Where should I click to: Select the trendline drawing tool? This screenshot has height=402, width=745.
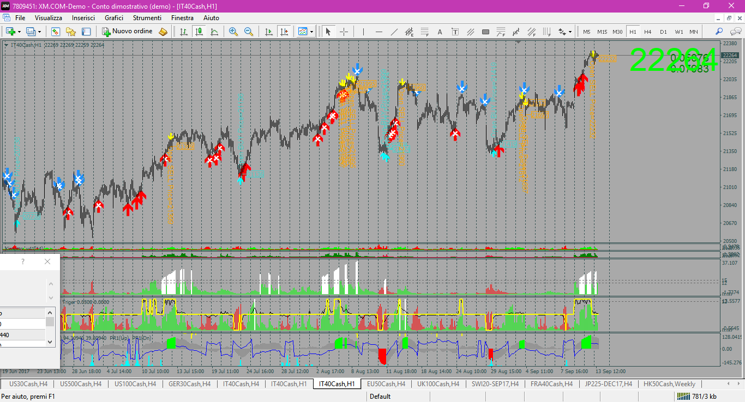pyautogui.click(x=394, y=32)
